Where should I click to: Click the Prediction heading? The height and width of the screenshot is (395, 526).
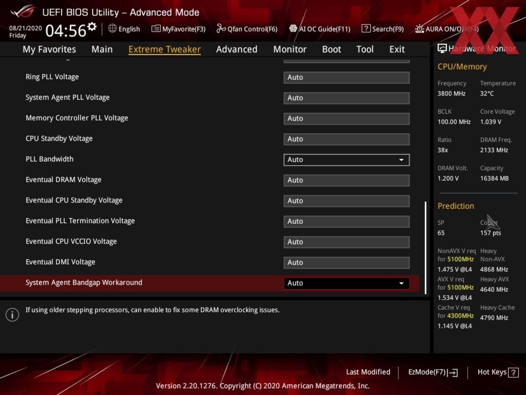coord(456,206)
